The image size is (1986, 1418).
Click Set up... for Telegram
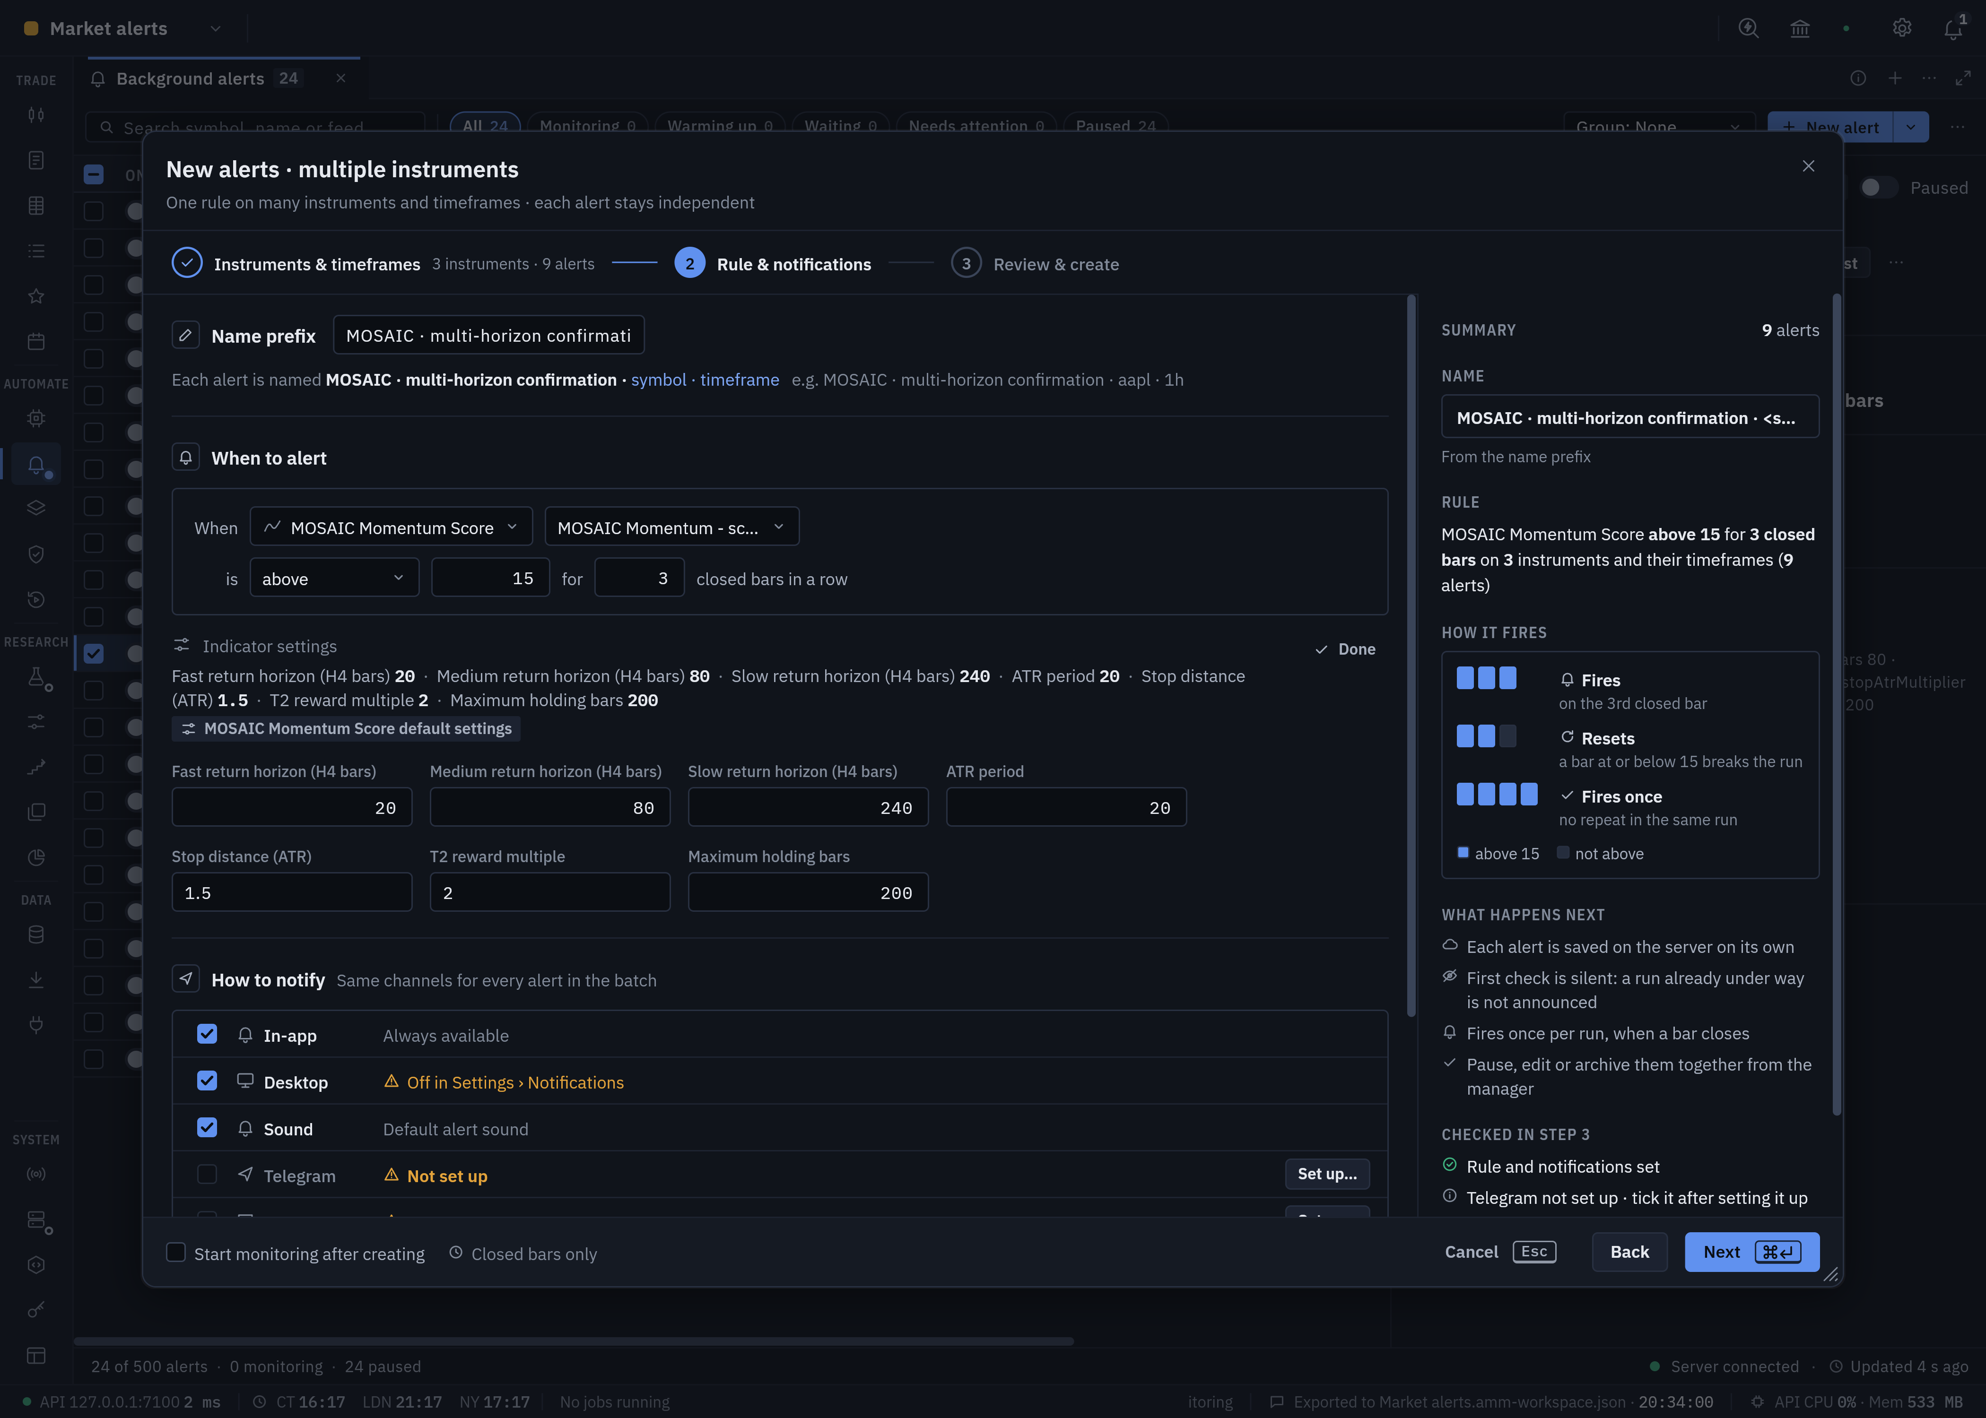(x=1327, y=1175)
